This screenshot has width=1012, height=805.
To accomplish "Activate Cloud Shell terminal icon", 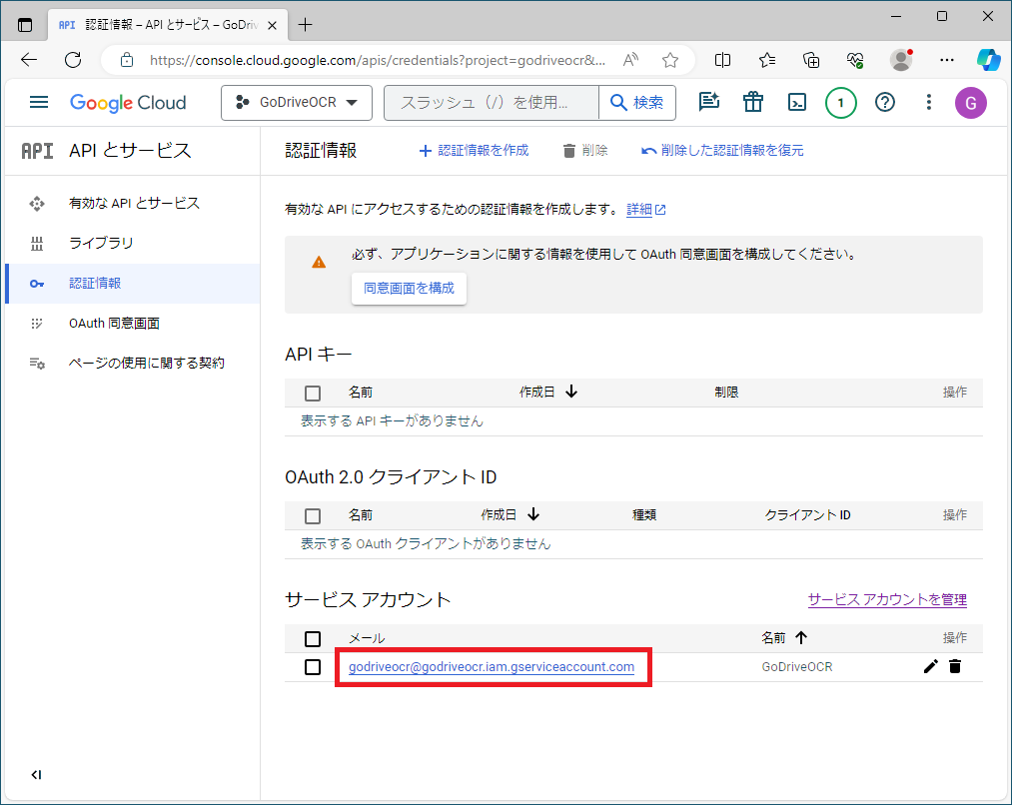I will pos(797,102).
